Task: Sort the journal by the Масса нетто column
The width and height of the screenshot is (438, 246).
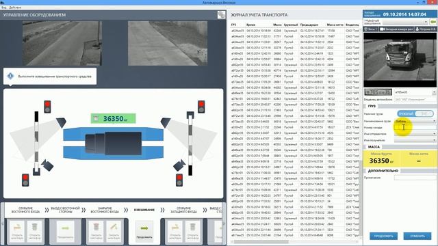Action: [x=335, y=25]
